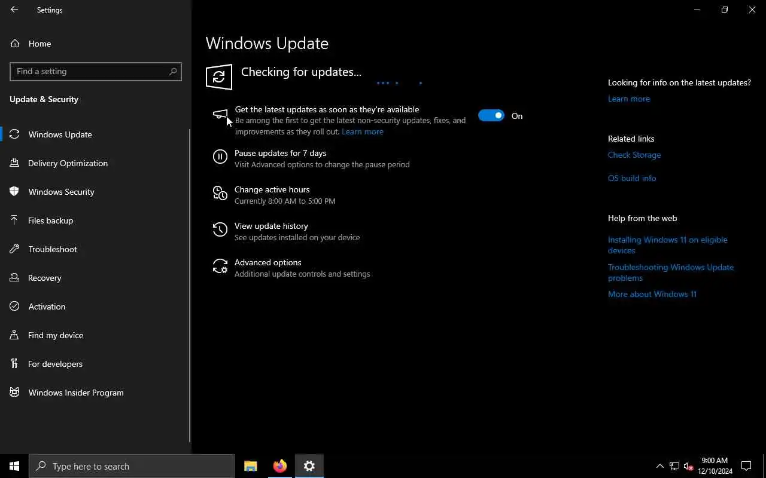Open For developers settings
Viewport: 766px width, 478px height.
[x=95, y=364]
